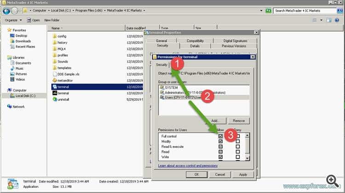Click the Apply button

point(243,175)
